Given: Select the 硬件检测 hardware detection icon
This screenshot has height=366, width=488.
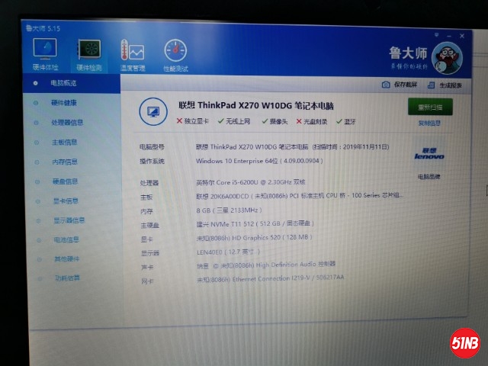Looking at the screenshot, I should 89,52.
